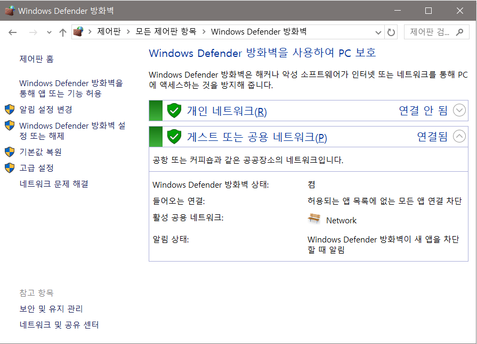Click shield icon beside 방화벽 설정 또는 해제
The height and width of the screenshot is (344, 477).
click(10, 125)
